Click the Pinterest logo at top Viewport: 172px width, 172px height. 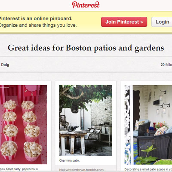86,5
